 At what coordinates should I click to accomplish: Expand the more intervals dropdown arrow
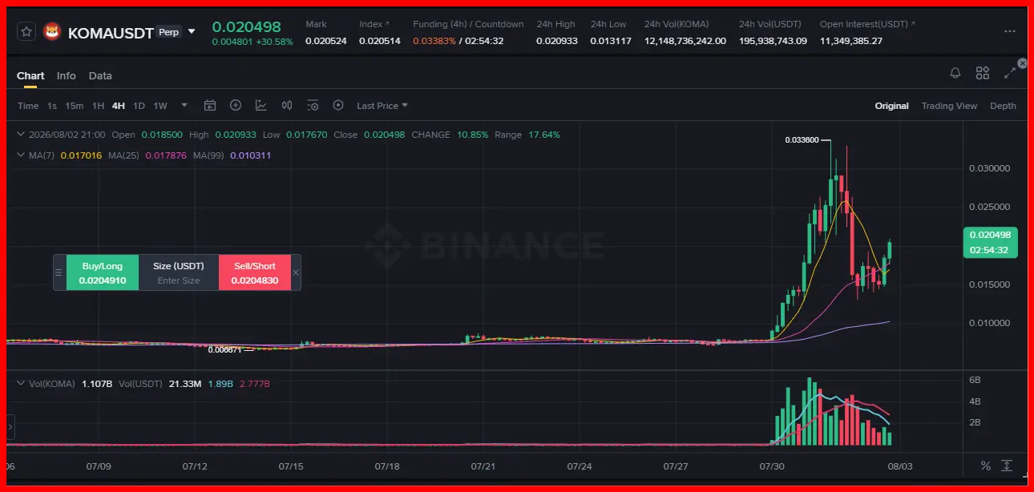tap(184, 105)
